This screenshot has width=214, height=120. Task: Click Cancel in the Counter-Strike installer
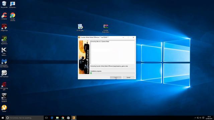(128, 77)
